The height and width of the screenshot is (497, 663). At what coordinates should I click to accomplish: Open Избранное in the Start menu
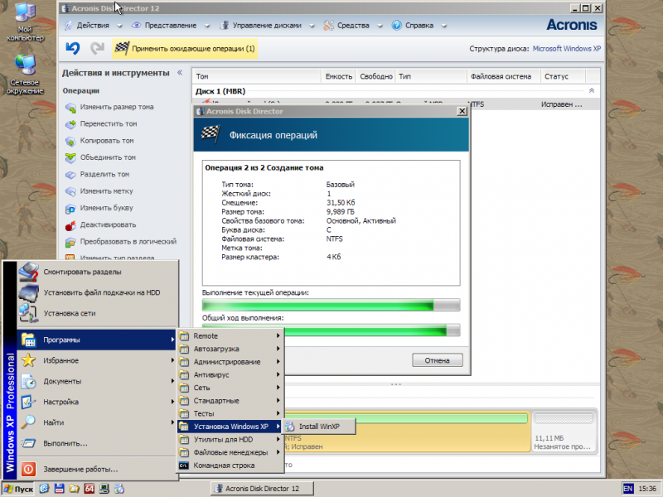click(x=97, y=360)
